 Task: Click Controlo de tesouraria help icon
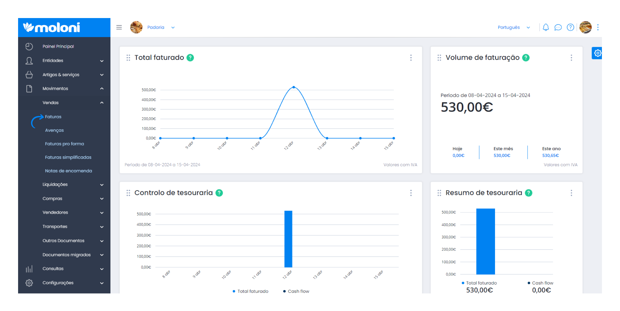(x=219, y=193)
